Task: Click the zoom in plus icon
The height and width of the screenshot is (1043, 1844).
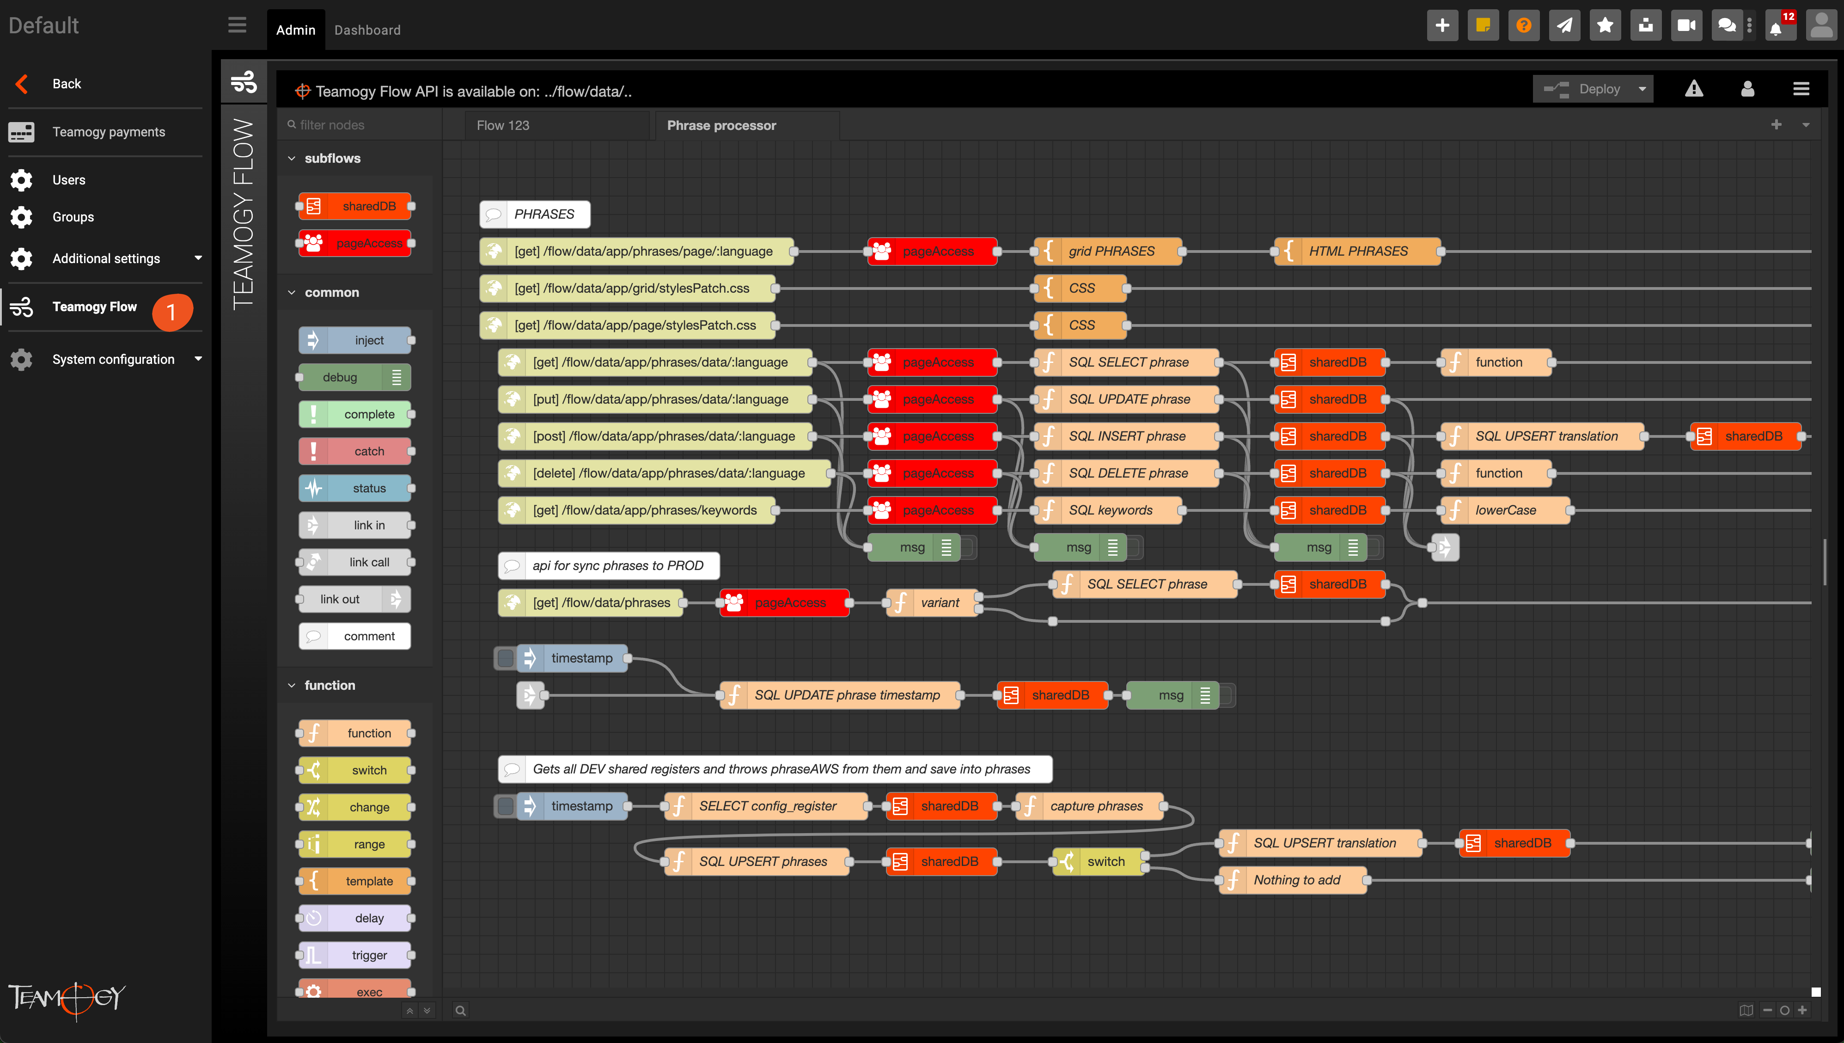Action: pos(1802,1011)
